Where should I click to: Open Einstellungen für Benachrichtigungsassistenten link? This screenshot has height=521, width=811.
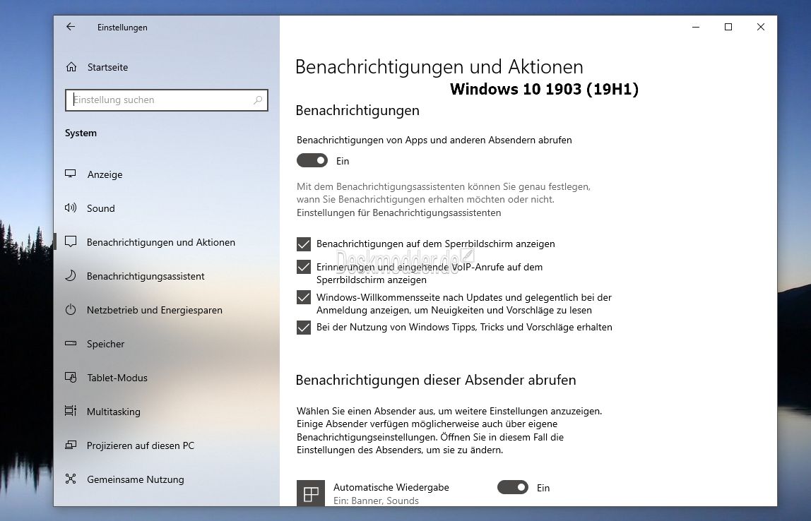tap(398, 212)
